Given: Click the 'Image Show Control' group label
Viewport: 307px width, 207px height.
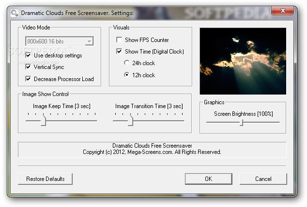Looking at the screenshot, I should coord(46,94).
